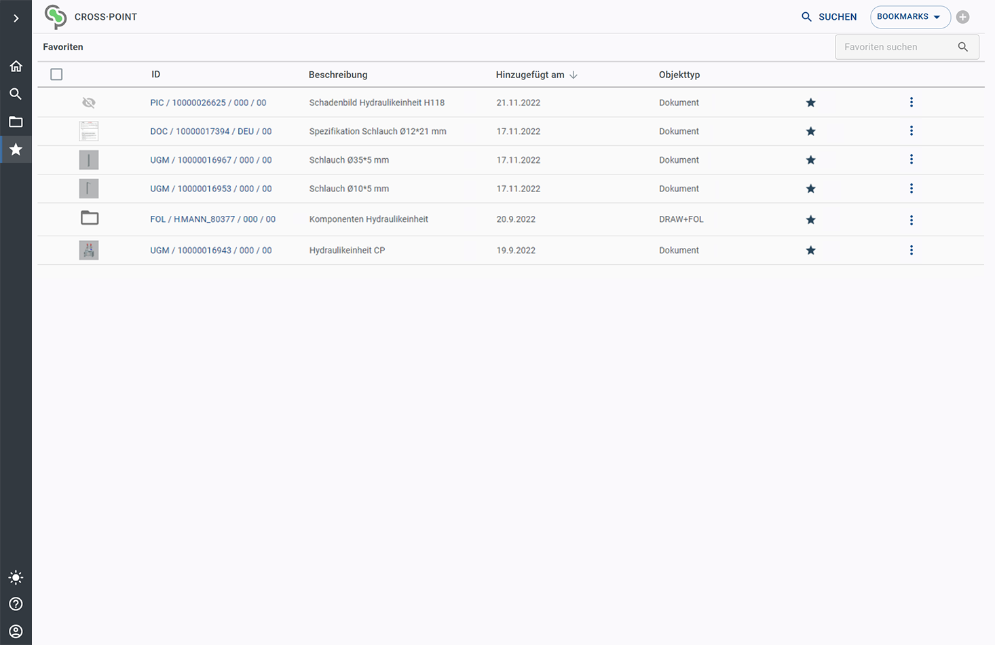Image resolution: width=995 pixels, height=645 pixels.
Task: Open the BOOKMARKS dropdown
Action: click(x=909, y=17)
